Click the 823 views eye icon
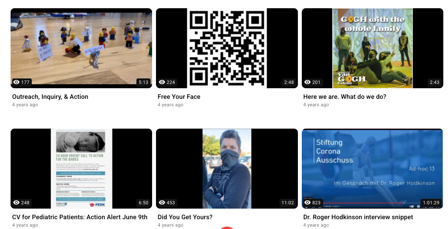This screenshot has width=448, height=229. coord(307,202)
